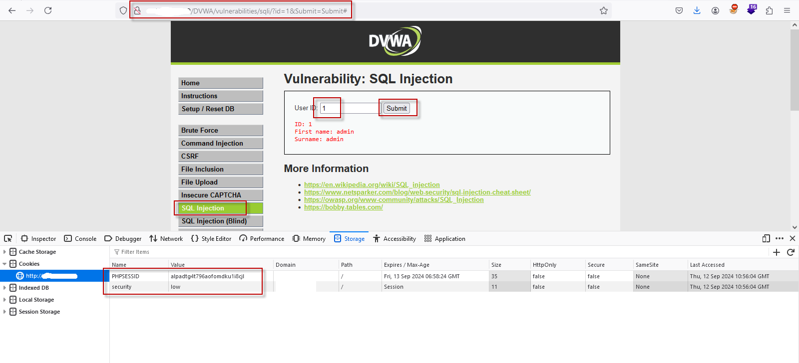Open the Debugger tab

[x=123, y=239]
